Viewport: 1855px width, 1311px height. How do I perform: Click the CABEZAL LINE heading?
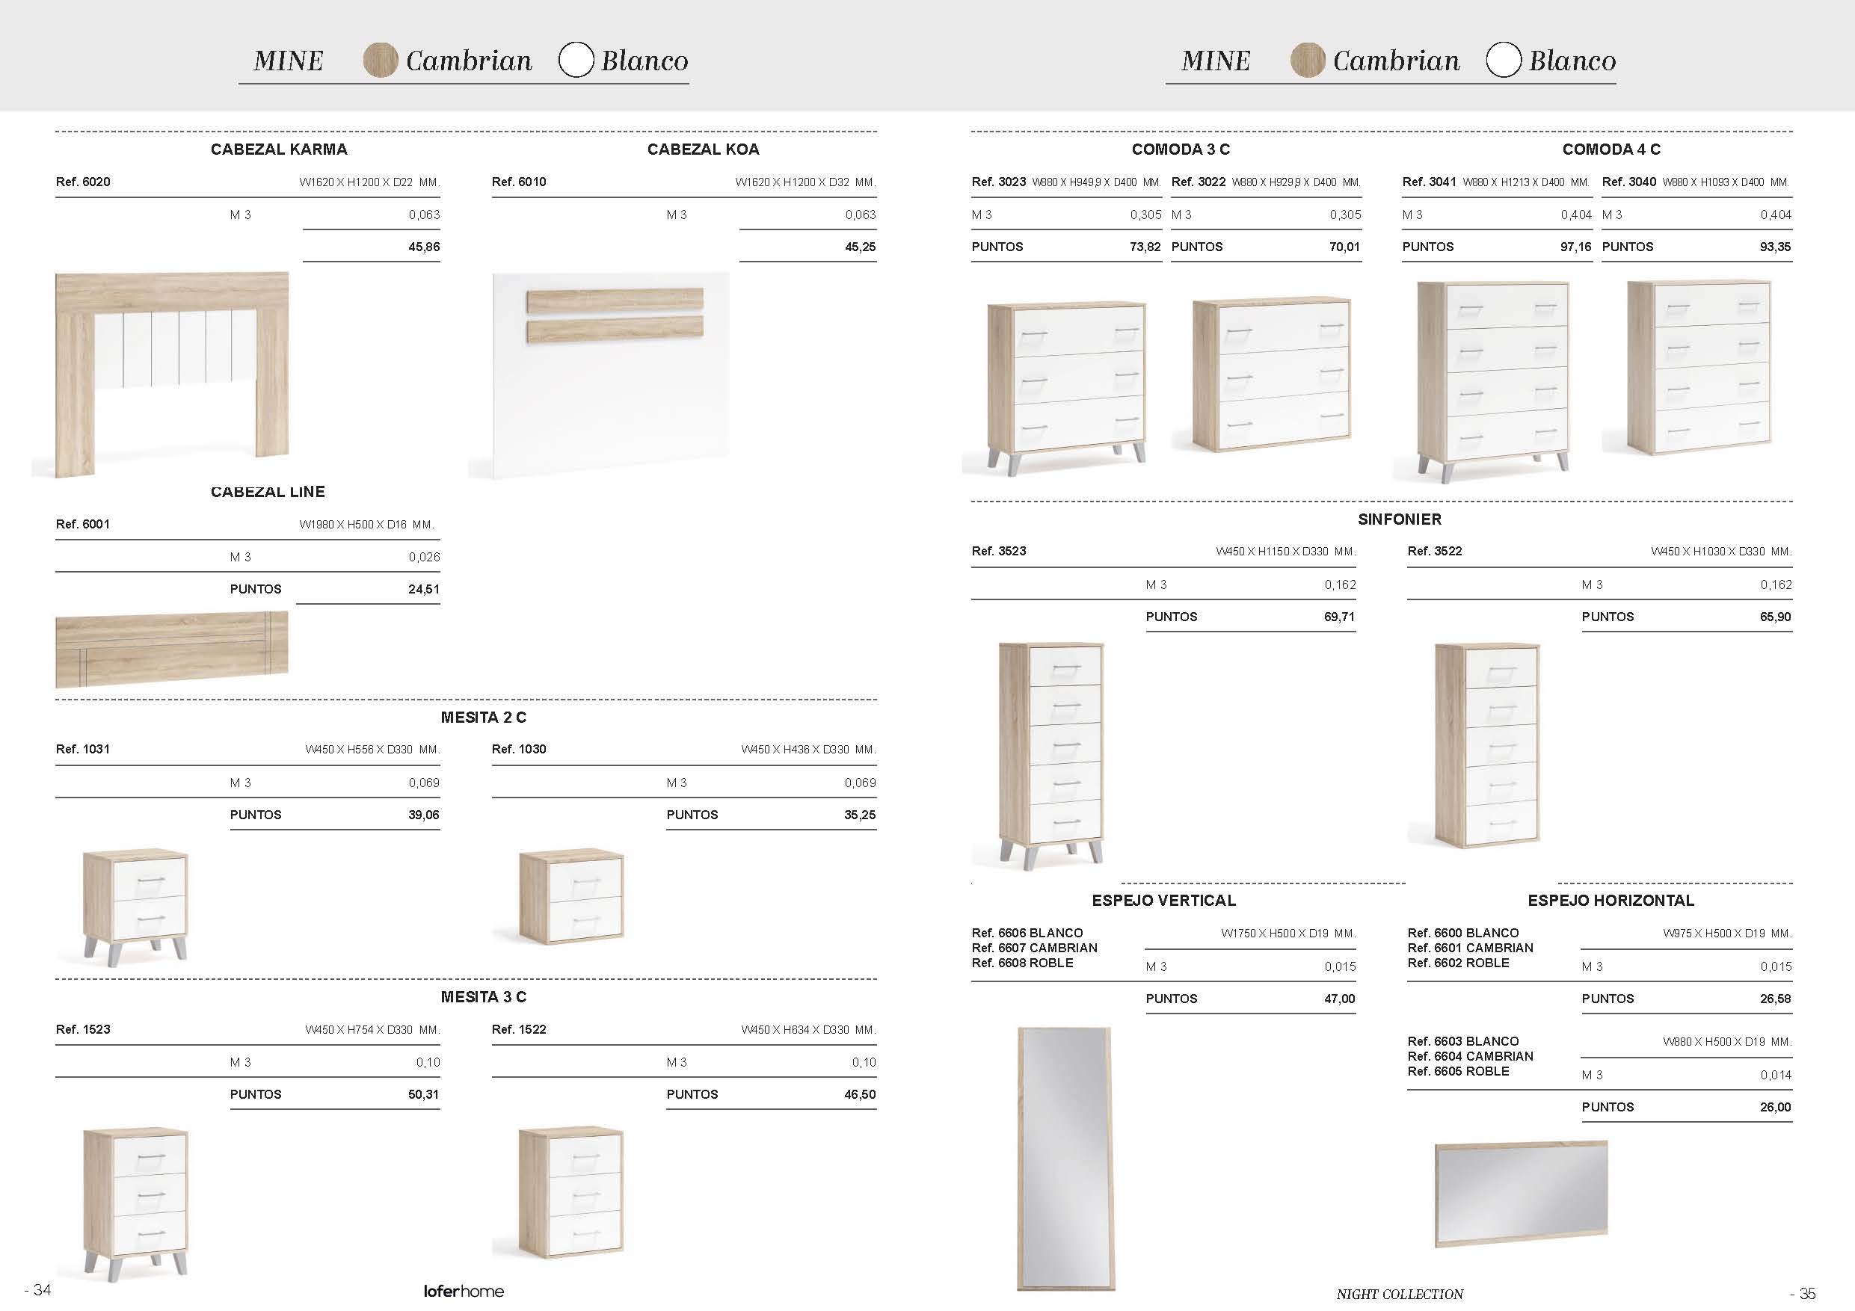coord(268,492)
